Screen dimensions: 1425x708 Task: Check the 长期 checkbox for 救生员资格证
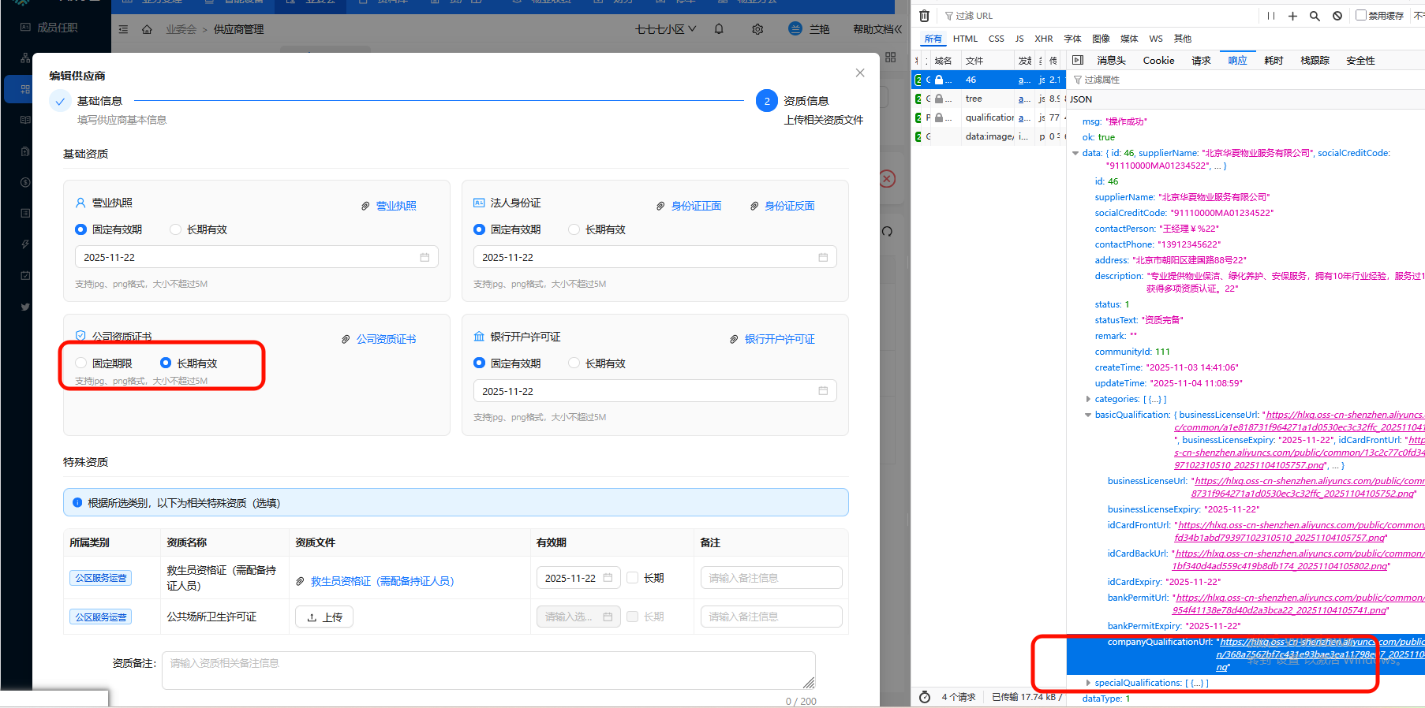tap(633, 578)
